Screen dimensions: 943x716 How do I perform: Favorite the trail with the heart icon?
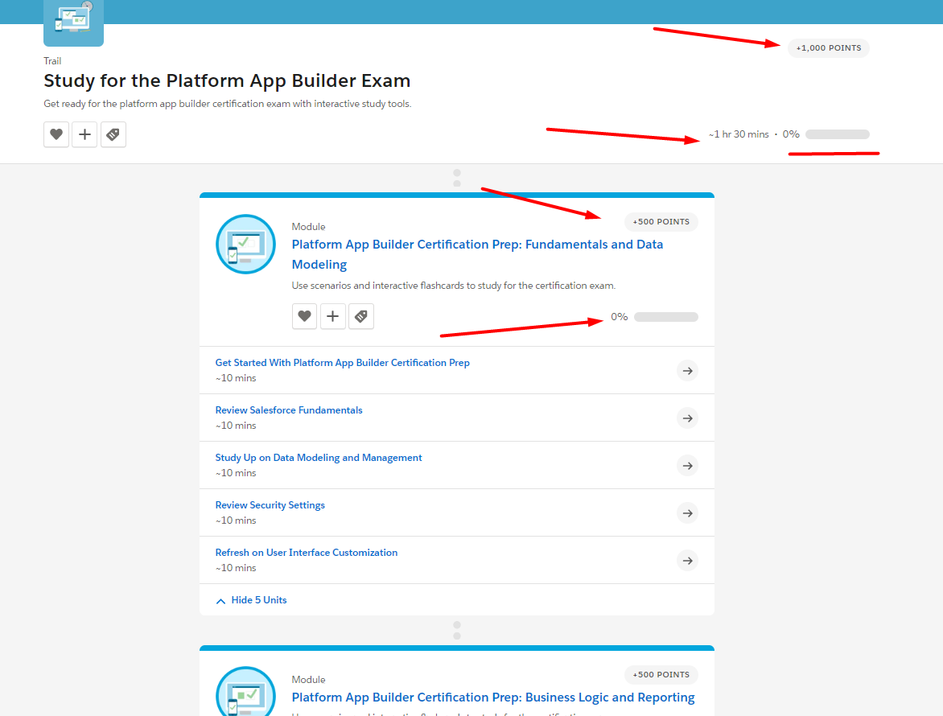pos(56,134)
